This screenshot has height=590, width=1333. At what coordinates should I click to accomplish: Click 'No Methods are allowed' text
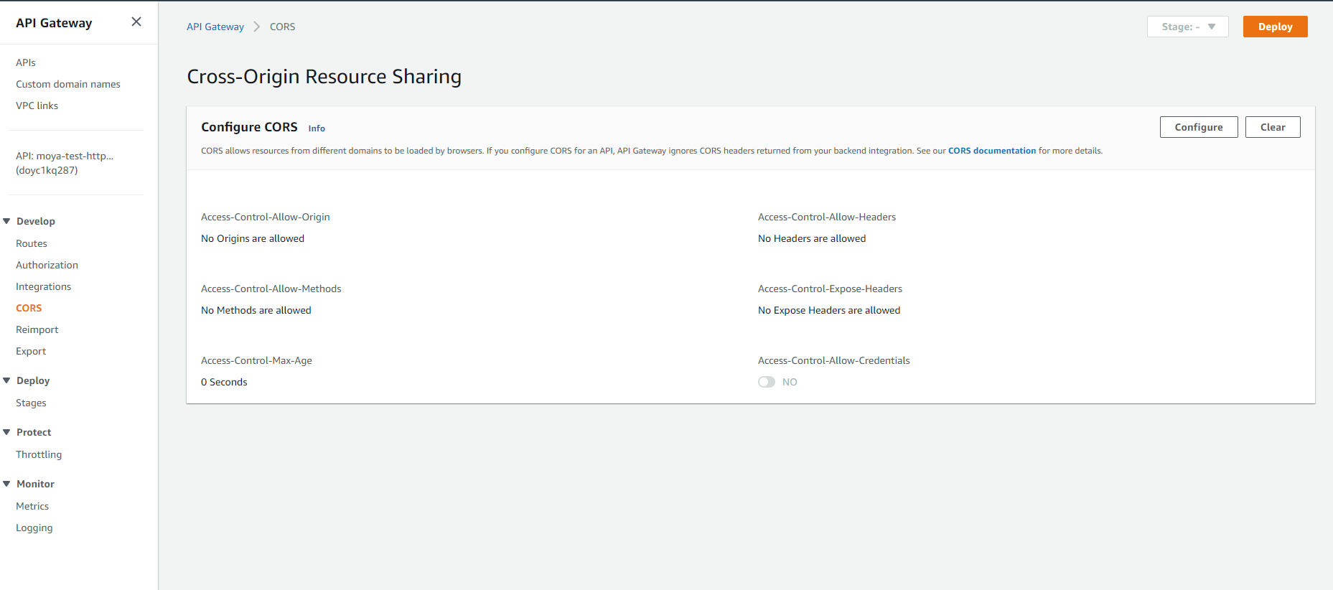(256, 310)
